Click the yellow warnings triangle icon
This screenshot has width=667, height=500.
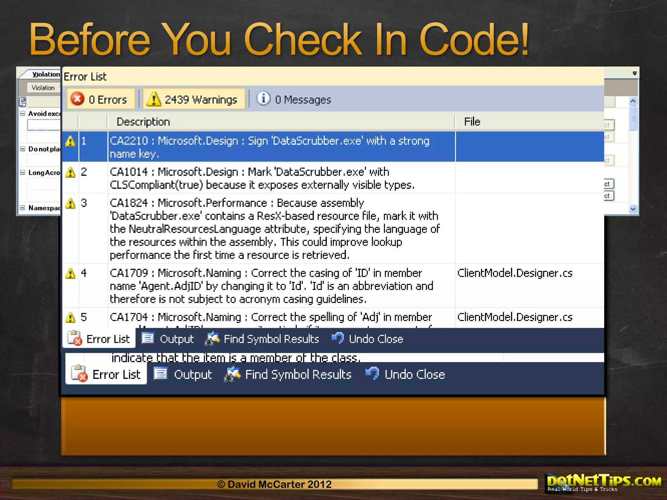pyautogui.click(x=154, y=99)
